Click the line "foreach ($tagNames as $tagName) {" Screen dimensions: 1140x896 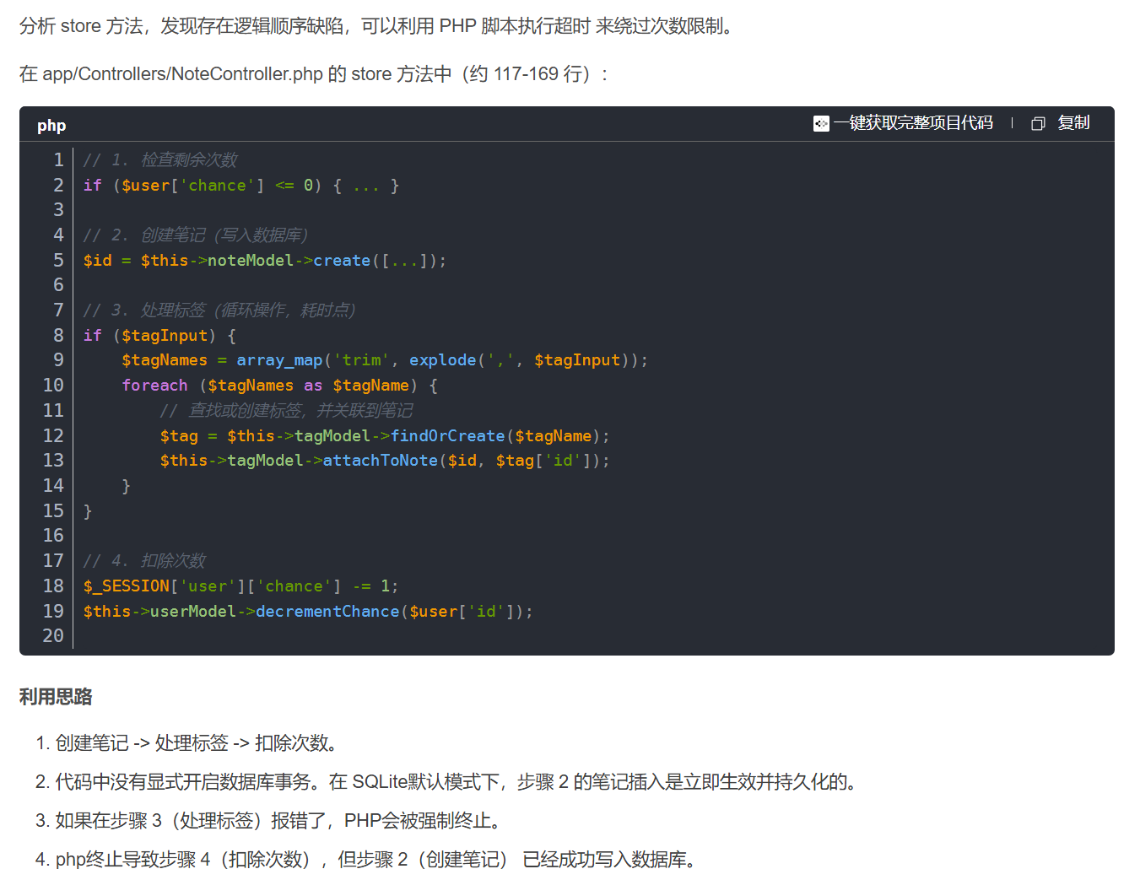(280, 386)
